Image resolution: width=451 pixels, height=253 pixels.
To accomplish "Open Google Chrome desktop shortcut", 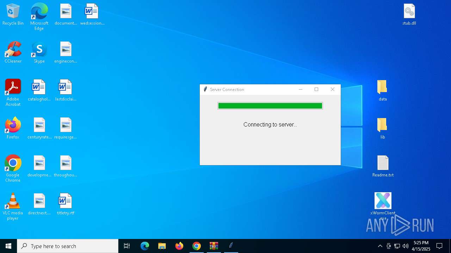I will 13,169.
